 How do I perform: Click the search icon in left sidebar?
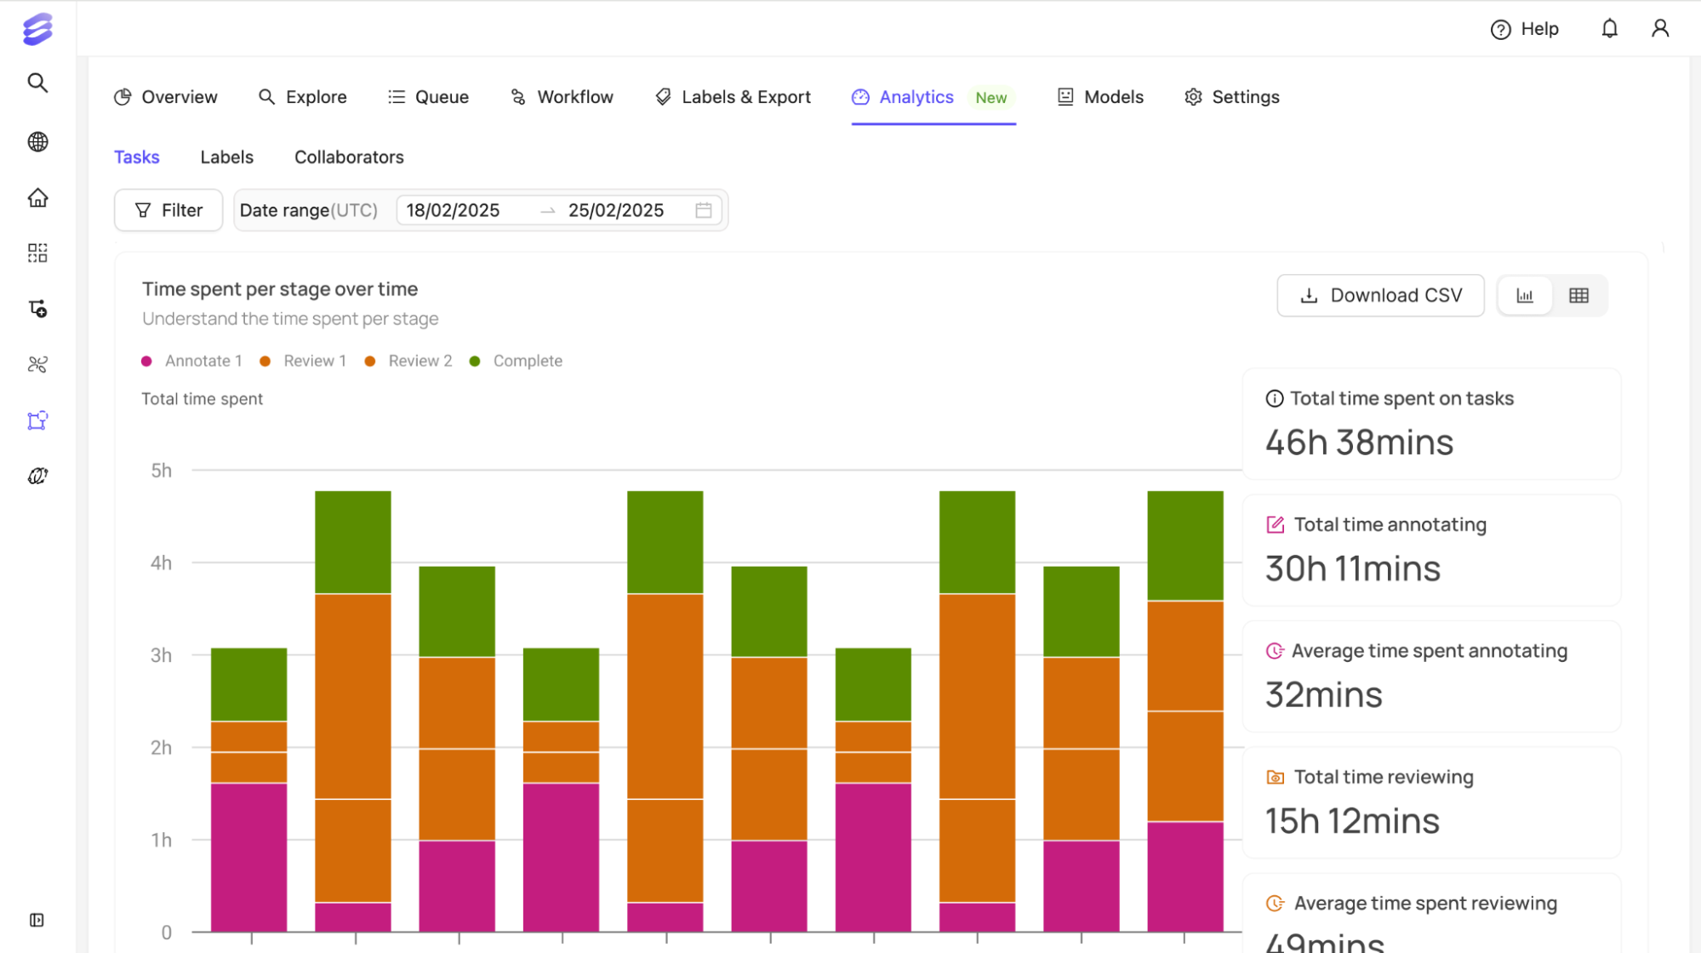point(37,83)
